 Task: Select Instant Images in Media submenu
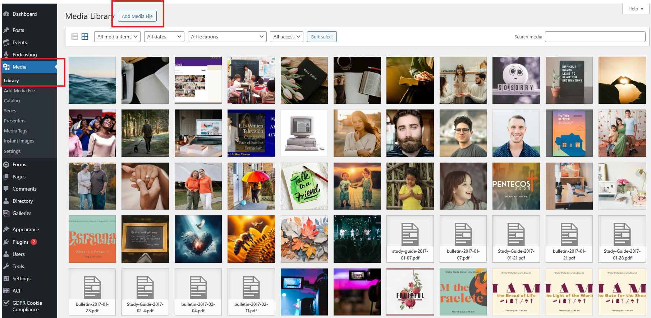tap(19, 141)
